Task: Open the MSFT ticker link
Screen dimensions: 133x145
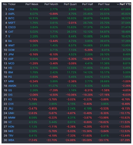Action: point(12,23)
